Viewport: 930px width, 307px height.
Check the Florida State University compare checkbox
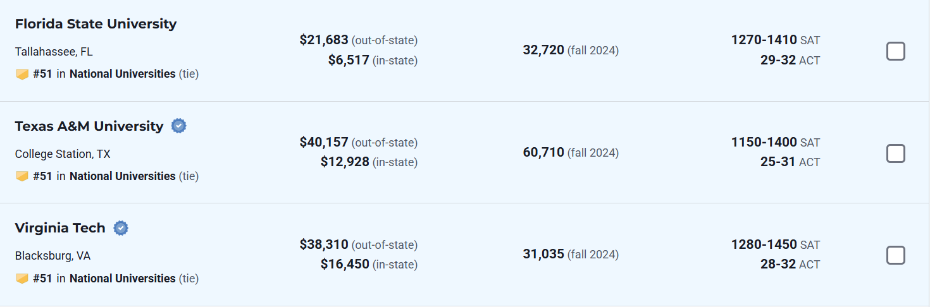point(895,51)
